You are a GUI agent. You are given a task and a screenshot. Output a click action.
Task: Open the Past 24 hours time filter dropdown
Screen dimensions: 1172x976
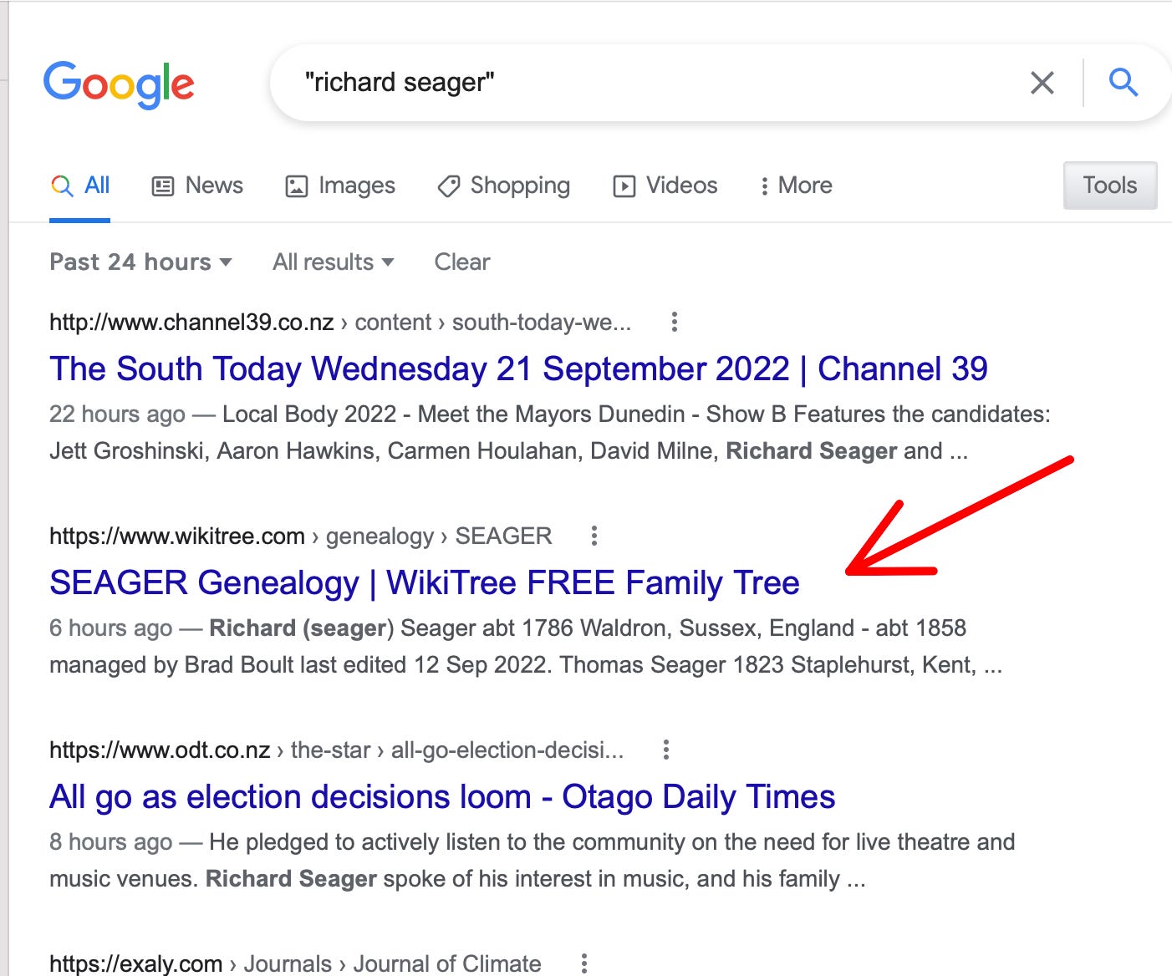click(x=140, y=262)
